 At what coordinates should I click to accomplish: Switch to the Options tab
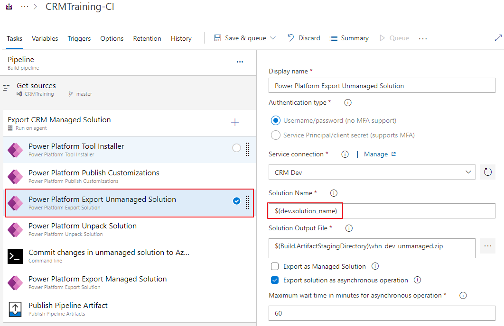pos(112,38)
